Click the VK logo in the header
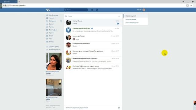196x110 pixels. click(48, 10)
